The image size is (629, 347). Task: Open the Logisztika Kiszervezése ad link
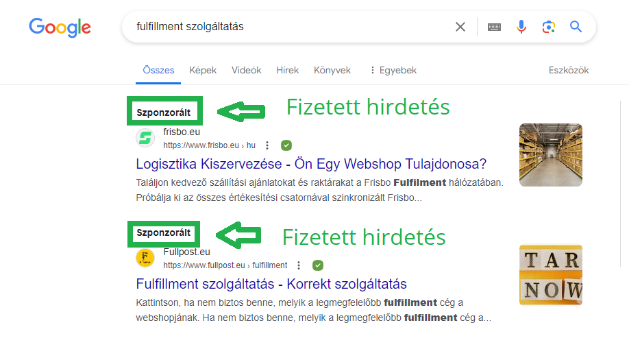click(x=311, y=164)
